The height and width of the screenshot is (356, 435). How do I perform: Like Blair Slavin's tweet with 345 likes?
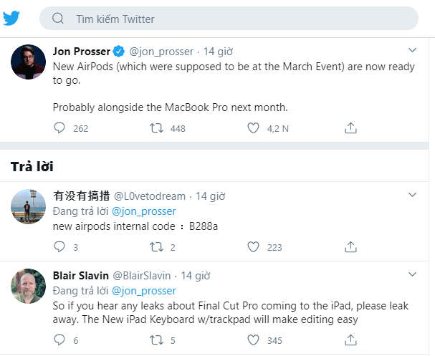click(x=253, y=340)
